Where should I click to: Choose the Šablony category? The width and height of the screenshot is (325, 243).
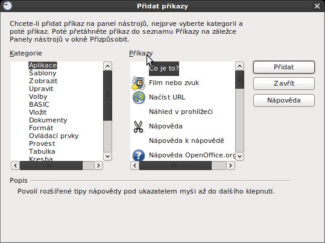pyautogui.click(x=43, y=73)
